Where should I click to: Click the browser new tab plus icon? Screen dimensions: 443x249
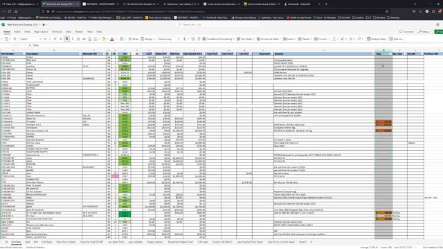tap(326, 4)
